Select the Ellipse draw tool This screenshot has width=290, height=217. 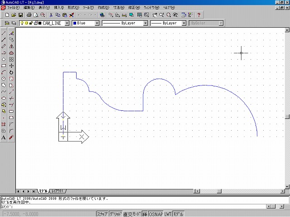(x=4, y=98)
